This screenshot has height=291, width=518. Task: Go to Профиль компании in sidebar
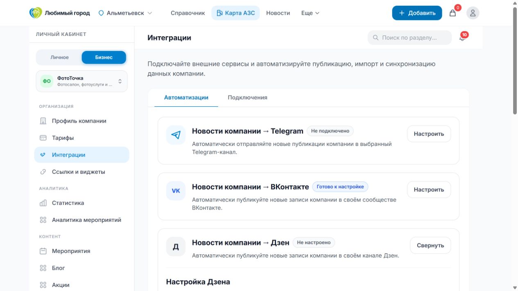82,121
